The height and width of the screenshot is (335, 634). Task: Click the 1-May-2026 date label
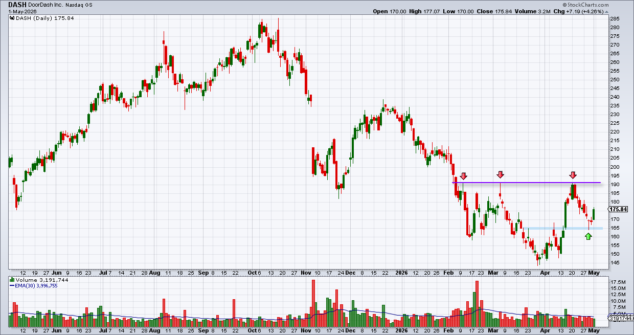coord(22,11)
